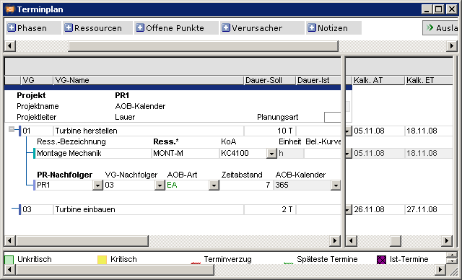Click the legend vertical stepper arrows
This screenshot has height=280, width=462.
point(451,258)
